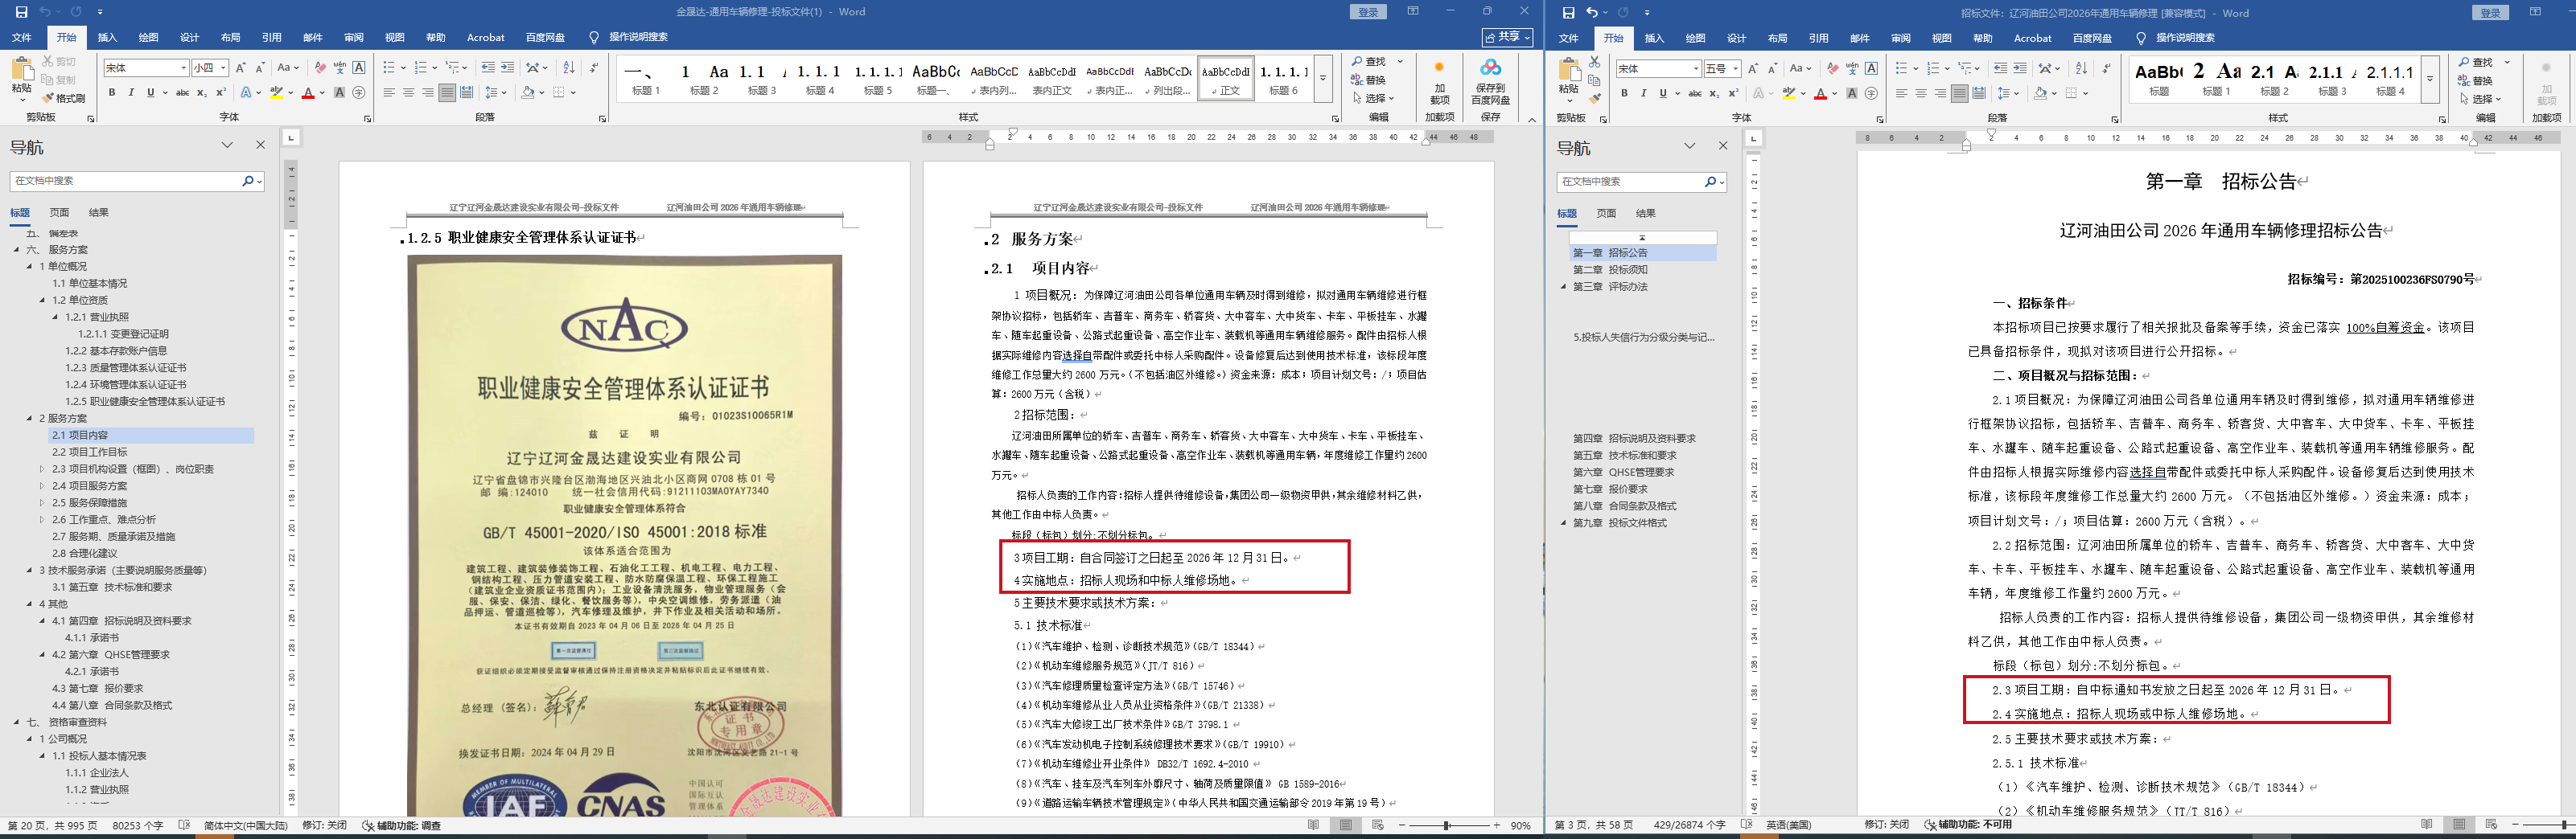The image size is (2576, 839).
Task: Cut selection using scissors in right window
Action: (x=1594, y=62)
